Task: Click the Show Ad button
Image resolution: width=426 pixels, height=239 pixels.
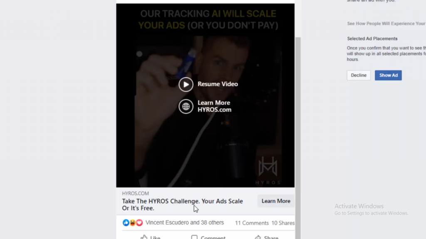Action: 388,76
